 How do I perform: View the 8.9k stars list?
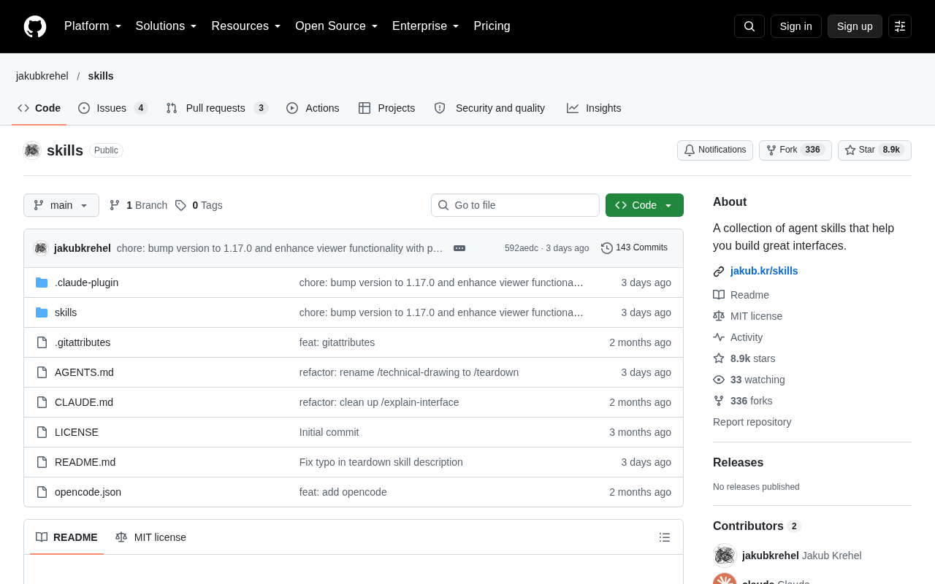(x=744, y=358)
